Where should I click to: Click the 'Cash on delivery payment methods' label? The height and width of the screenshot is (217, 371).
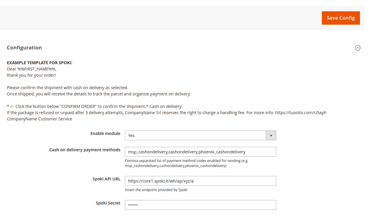click(85, 150)
